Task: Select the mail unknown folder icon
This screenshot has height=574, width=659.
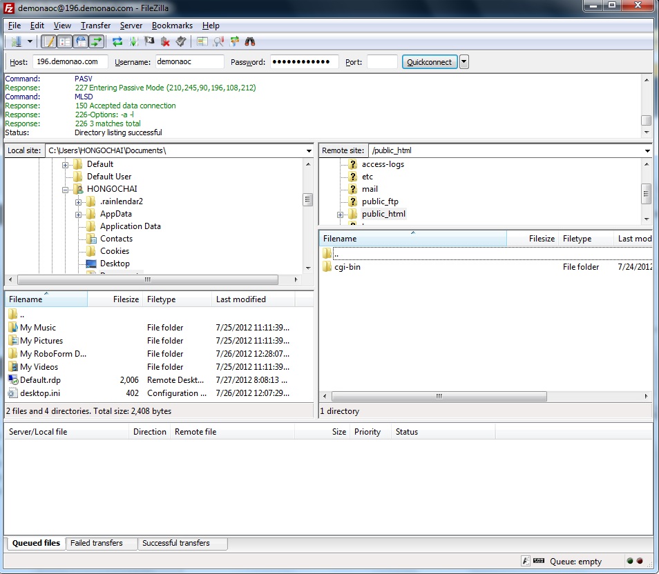Action: pyautogui.click(x=353, y=189)
